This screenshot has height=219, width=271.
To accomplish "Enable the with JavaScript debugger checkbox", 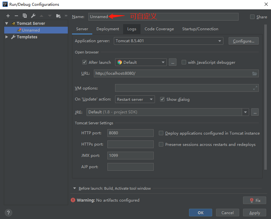I will coord(184,62).
